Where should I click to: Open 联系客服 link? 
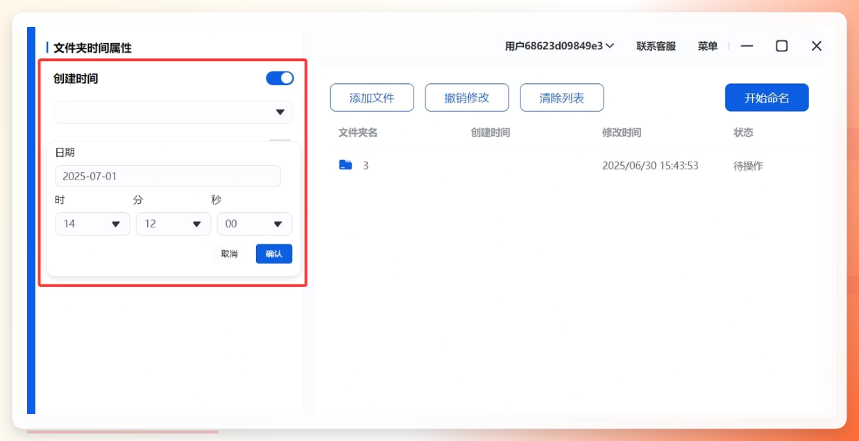click(x=656, y=46)
